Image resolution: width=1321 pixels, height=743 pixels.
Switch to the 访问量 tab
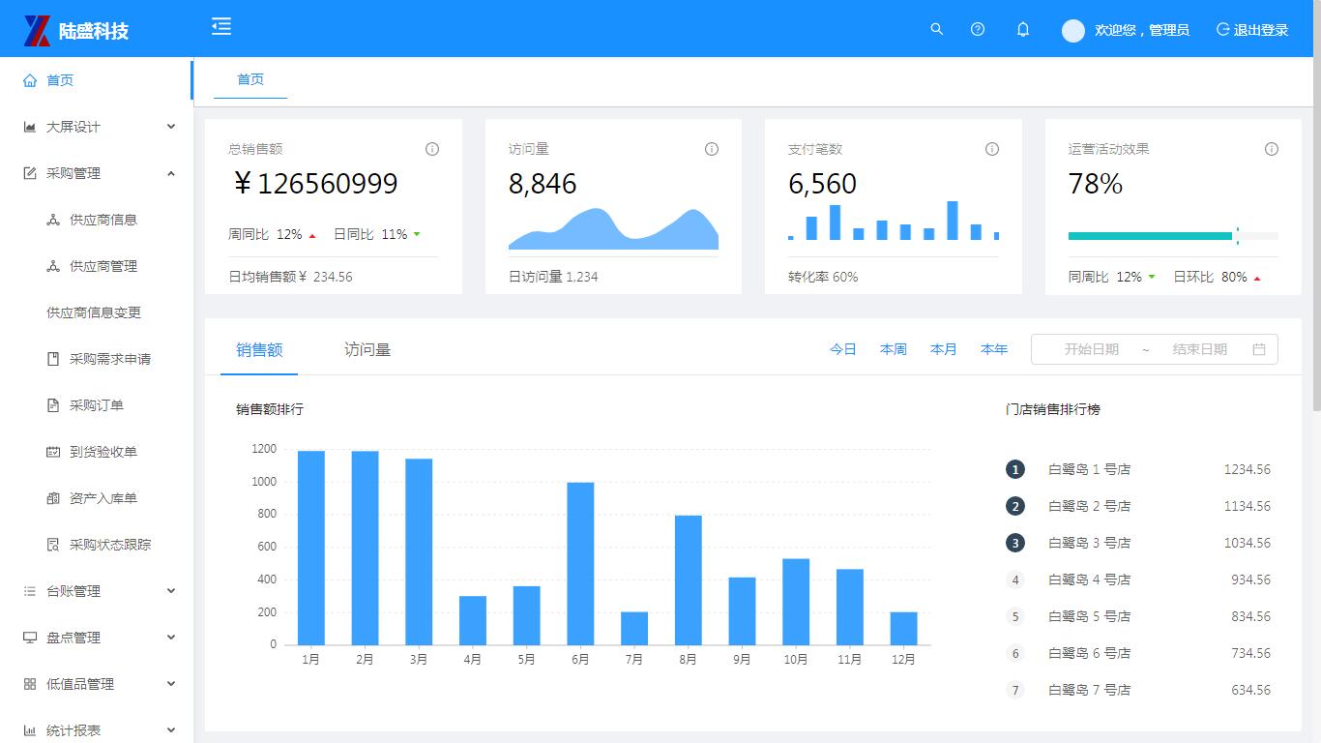click(367, 350)
